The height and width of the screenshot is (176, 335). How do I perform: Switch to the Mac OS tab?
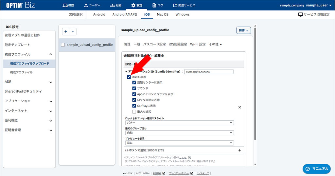point(163,14)
